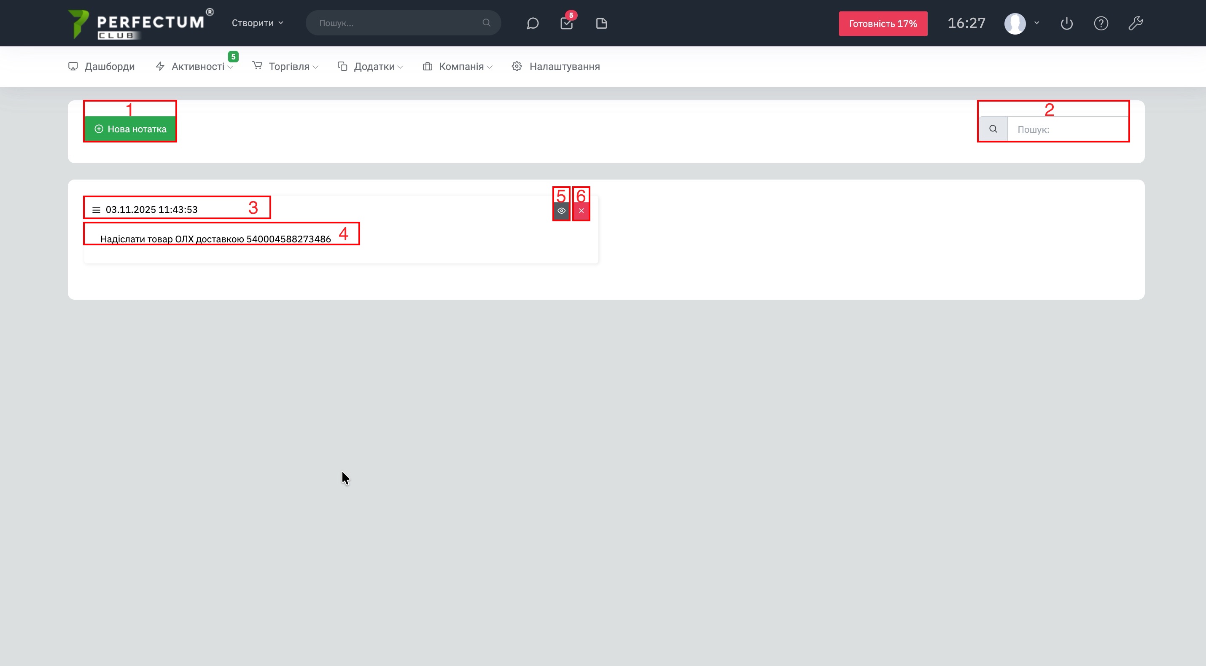Screen dimensions: 1206x666
Task: Expand the Створити dropdown
Action: tap(257, 23)
